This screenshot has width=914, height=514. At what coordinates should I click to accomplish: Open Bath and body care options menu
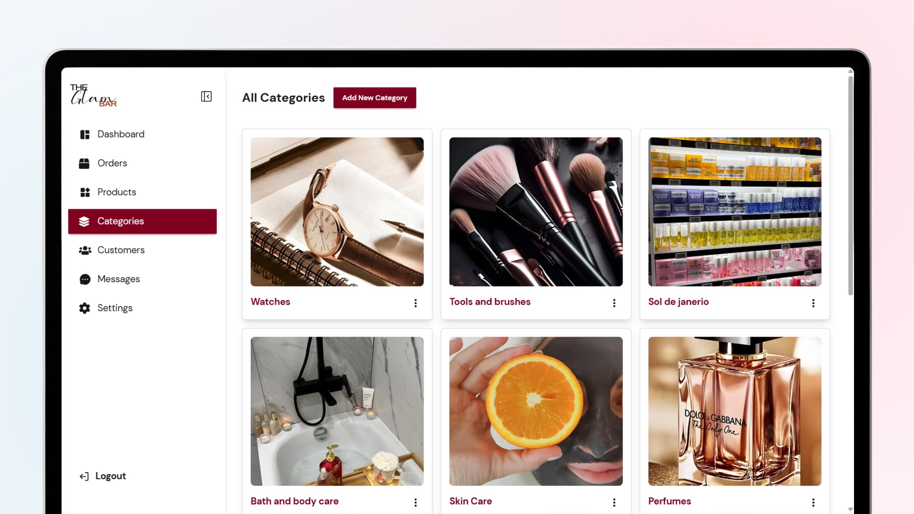click(416, 503)
